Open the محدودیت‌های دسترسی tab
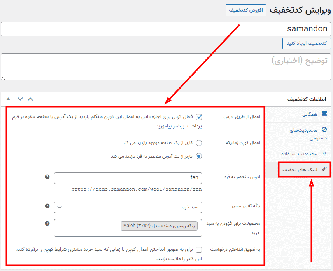The image size is (333, 271). [298, 134]
